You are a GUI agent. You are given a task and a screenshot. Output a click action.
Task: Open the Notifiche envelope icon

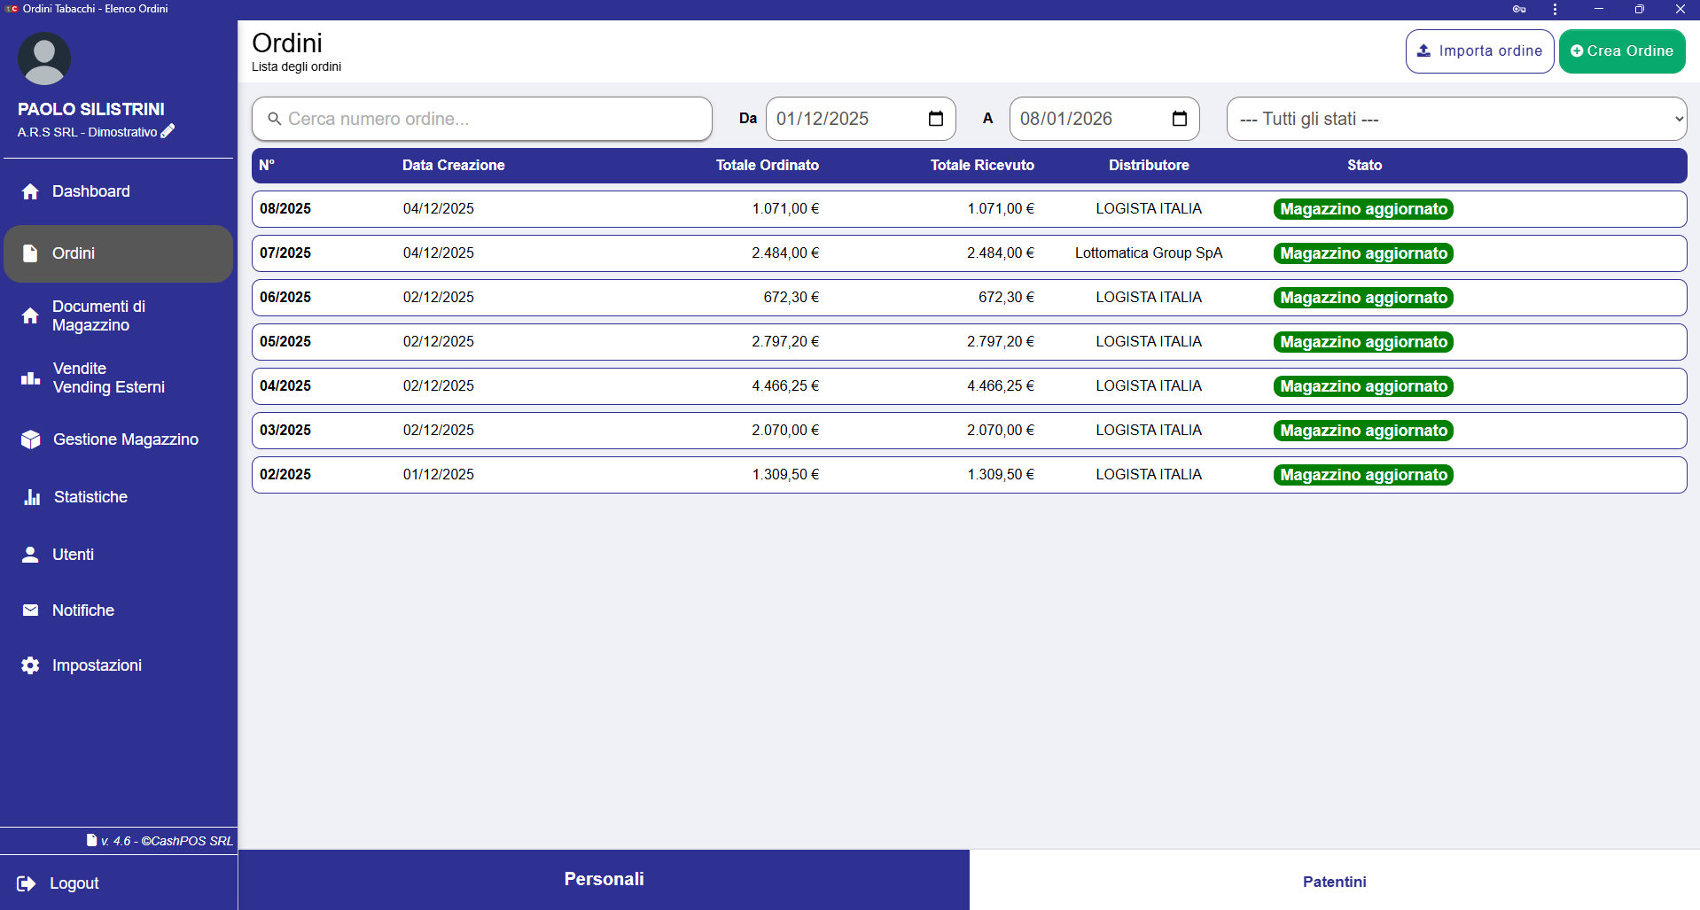point(31,611)
